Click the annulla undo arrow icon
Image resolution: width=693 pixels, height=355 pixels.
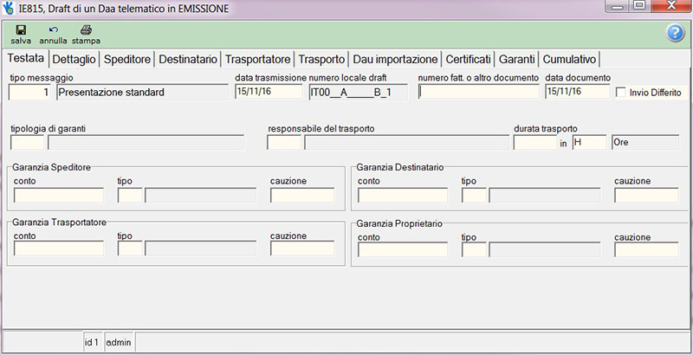pos(54,30)
